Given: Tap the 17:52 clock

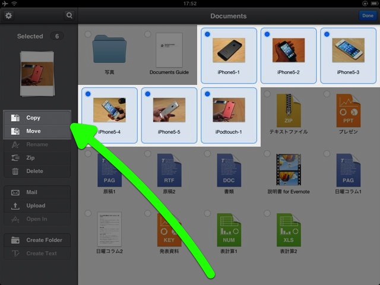Looking at the screenshot, I should 190,4.
